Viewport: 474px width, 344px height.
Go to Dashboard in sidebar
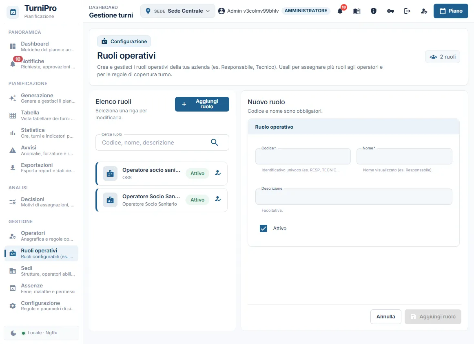coord(42,46)
